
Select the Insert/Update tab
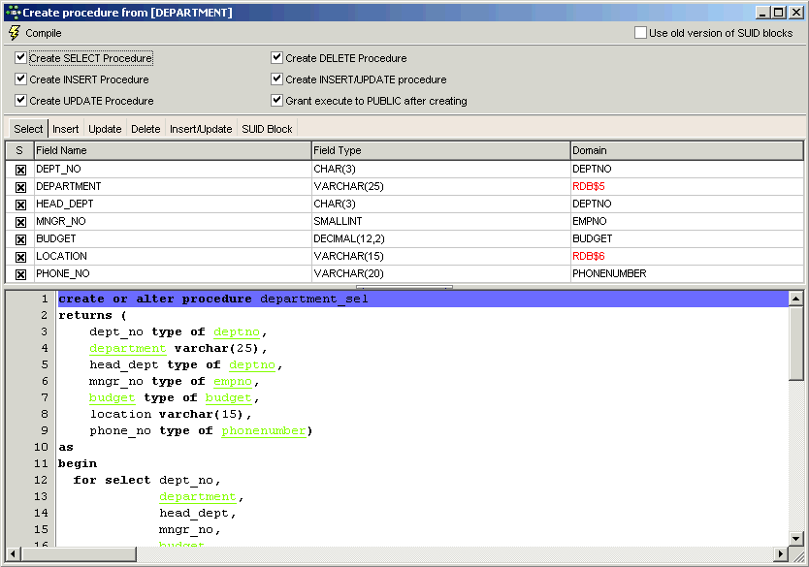(201, 129)
